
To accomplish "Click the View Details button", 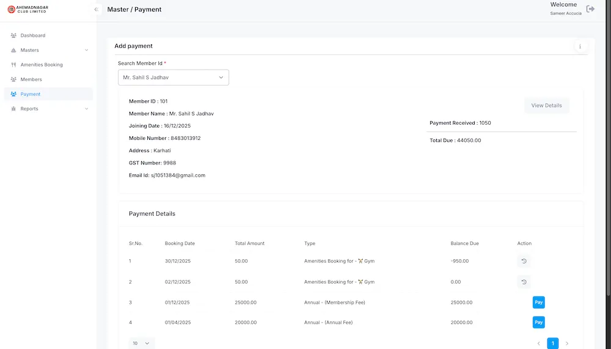I will 546,106.
